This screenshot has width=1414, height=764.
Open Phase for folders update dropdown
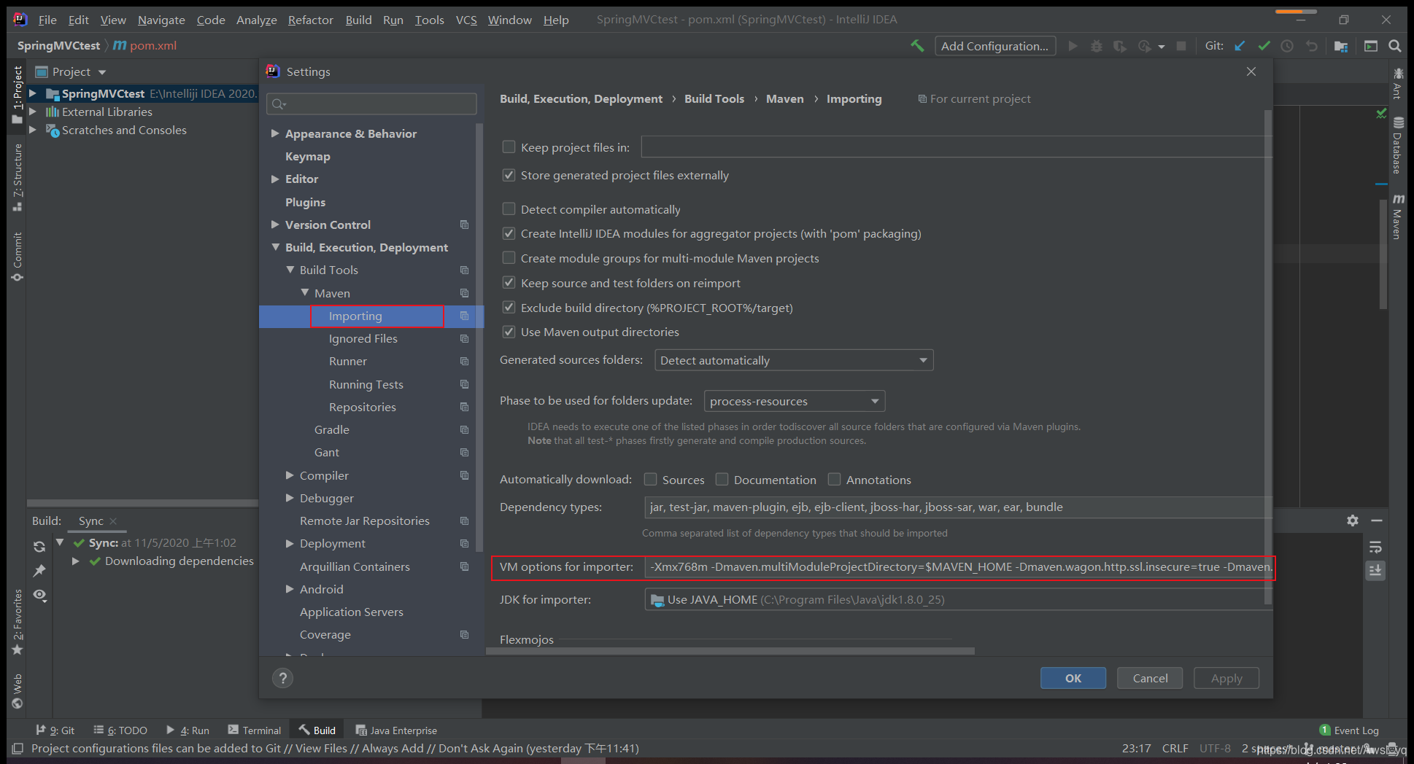(794, 401)
